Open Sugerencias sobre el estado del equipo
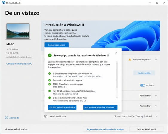This screenshot has height=134, width=168. [x=105, y=129]
